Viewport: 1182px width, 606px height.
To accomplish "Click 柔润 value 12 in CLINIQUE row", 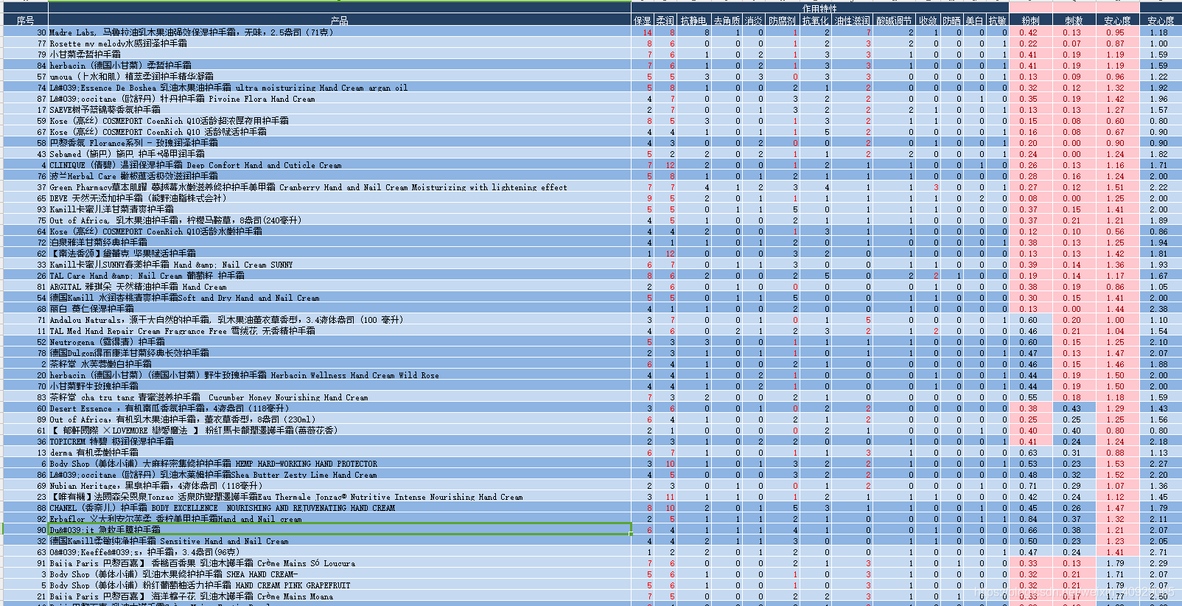I will [665, 165].
